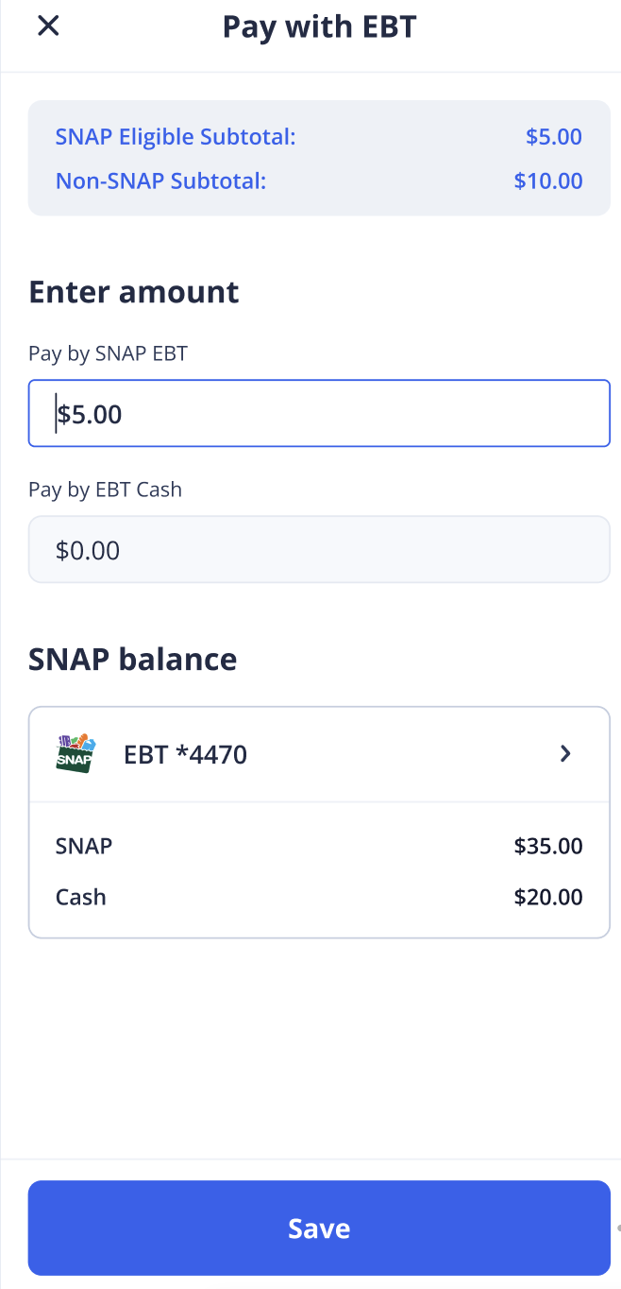Expand the EBT card details chevron
This screenshot has height=1289, width=621.
coord(565,753)
